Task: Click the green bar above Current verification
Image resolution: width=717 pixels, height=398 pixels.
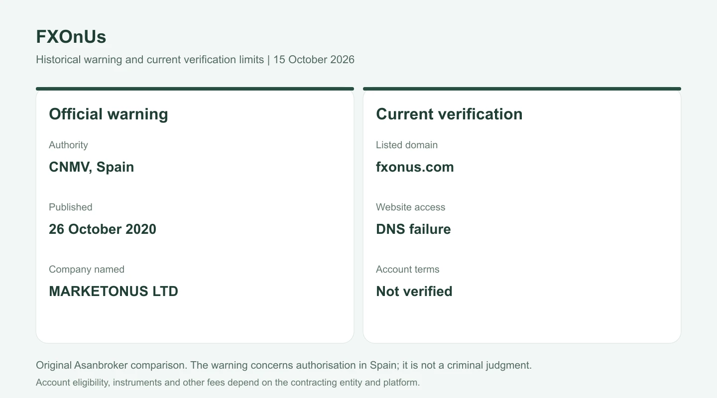Action: coord(522,89)
